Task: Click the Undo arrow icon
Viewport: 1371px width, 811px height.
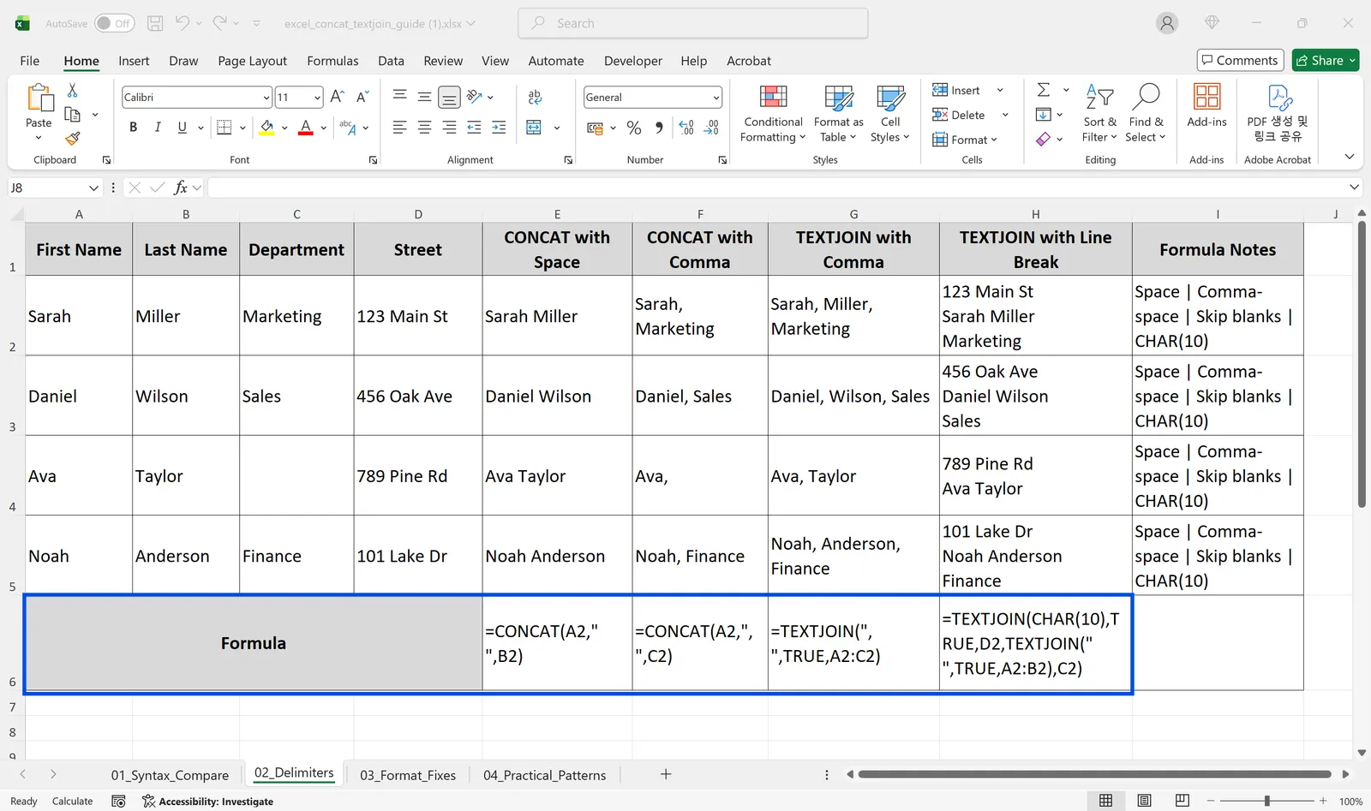Action: [183, 23]
